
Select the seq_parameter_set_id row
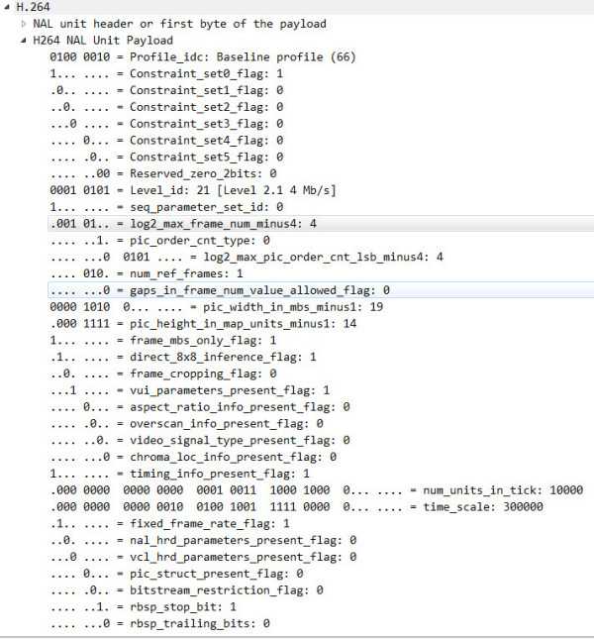[x=166, y=207]
